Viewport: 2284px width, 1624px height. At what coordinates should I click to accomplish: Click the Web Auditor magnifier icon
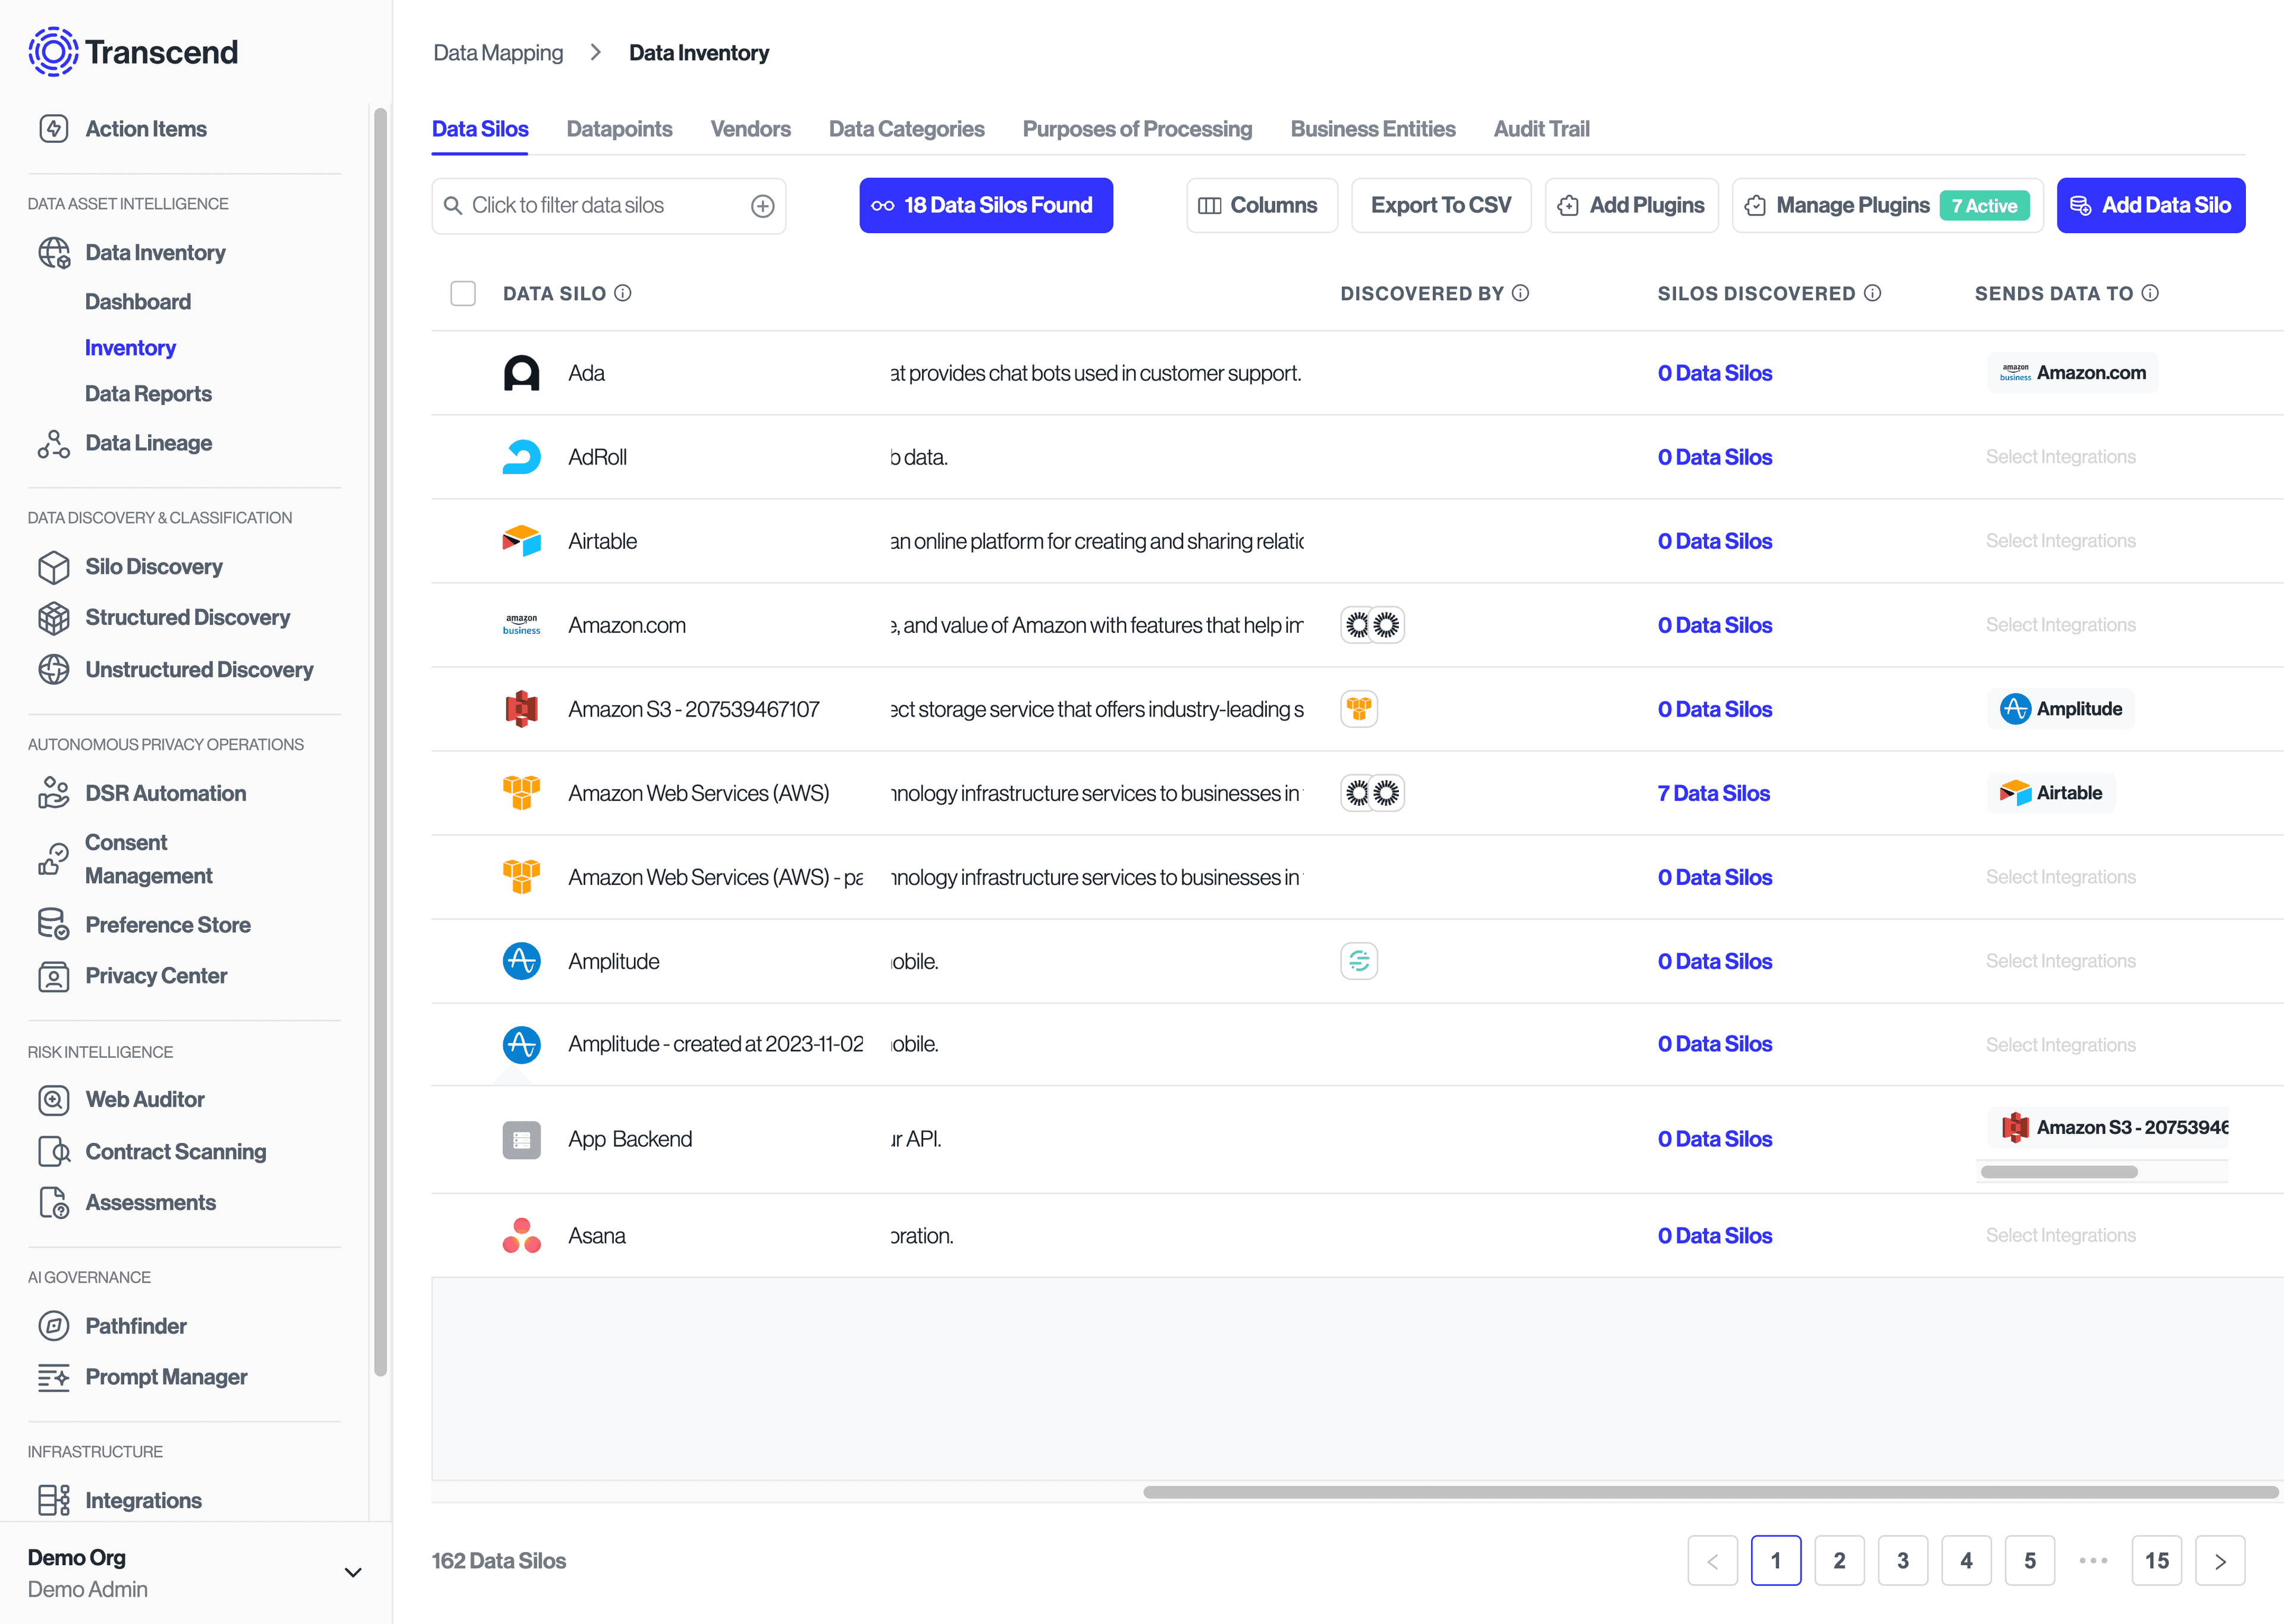coord(53,1100)
